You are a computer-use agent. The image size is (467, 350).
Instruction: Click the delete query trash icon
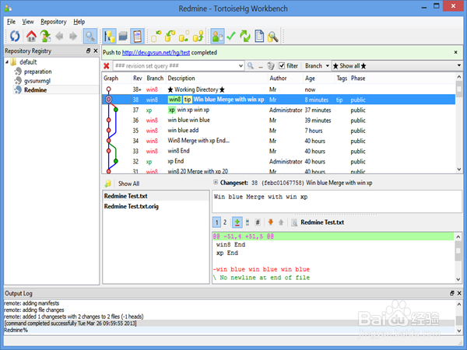pyautogui.click(x=270, y=66)
